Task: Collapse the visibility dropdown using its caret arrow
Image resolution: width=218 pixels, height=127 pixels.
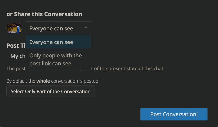Action: coord(86,27)
